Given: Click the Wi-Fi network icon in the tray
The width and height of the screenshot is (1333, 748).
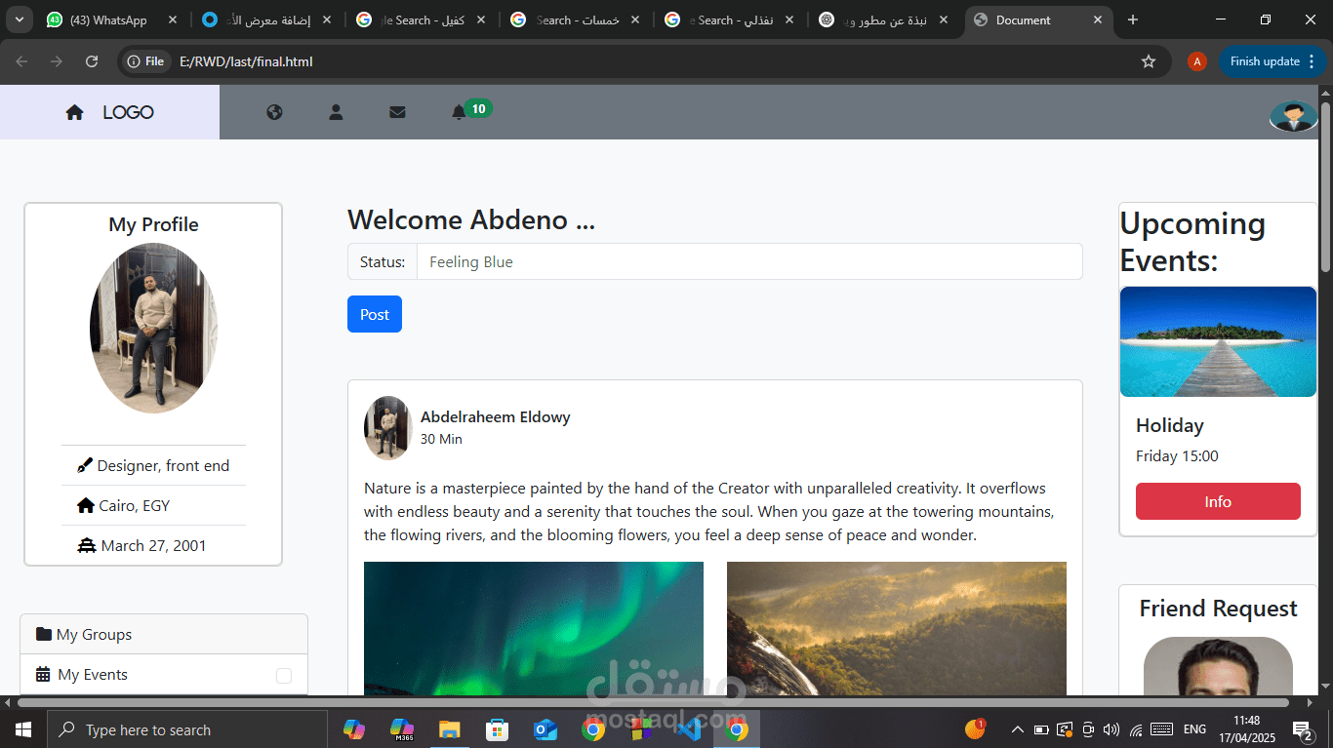Looking at the screenshot, I should (1136, 729).
